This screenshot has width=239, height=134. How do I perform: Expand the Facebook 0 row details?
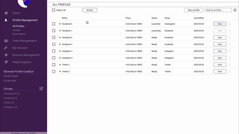coord(60,24)
